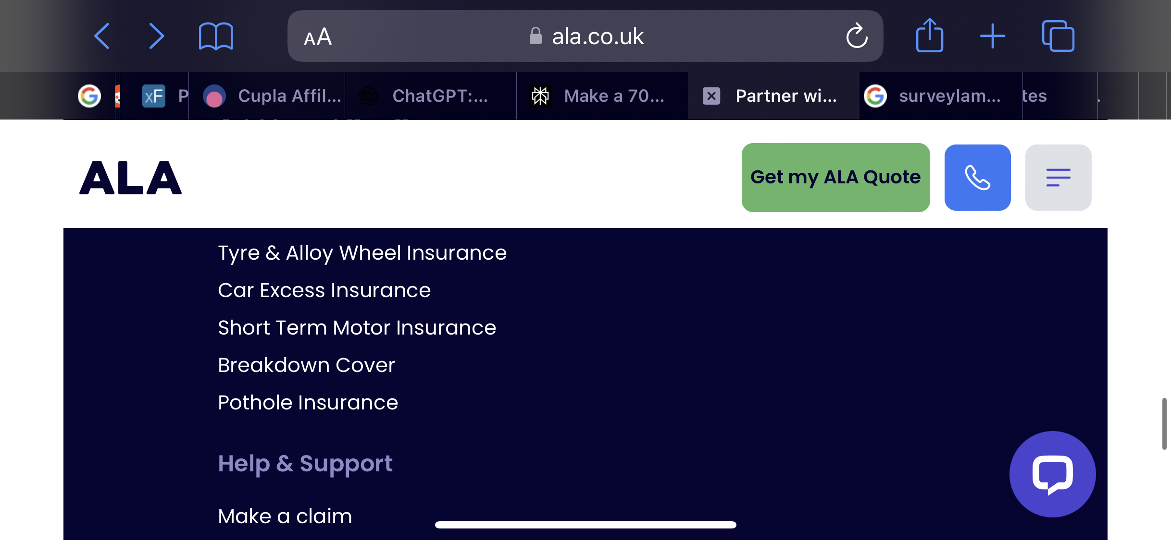Switch to the ChatGPT tab
Image resolution: width=1171 pixels, height=540 pixels.
coord(430,96)
